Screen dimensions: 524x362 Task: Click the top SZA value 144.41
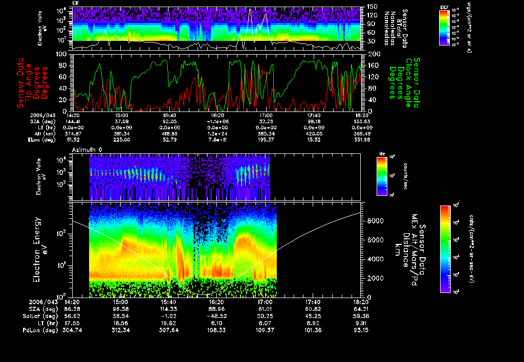pyautogui.click(x=73, y=122)
